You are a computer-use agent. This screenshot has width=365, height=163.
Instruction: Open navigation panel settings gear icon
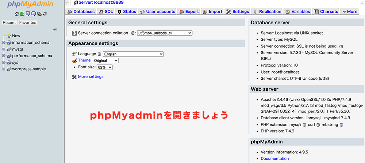pyautogui.click(x=39, y=14)
